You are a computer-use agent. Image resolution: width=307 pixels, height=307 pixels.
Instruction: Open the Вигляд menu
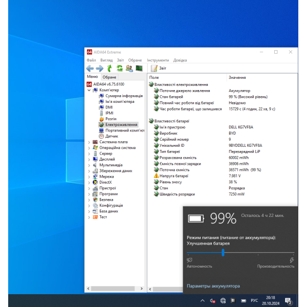[106, 60]
